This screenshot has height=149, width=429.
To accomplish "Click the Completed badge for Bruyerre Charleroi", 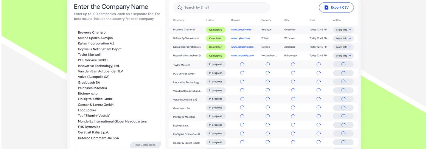I will pyautogui.click(x=215, y=30).
